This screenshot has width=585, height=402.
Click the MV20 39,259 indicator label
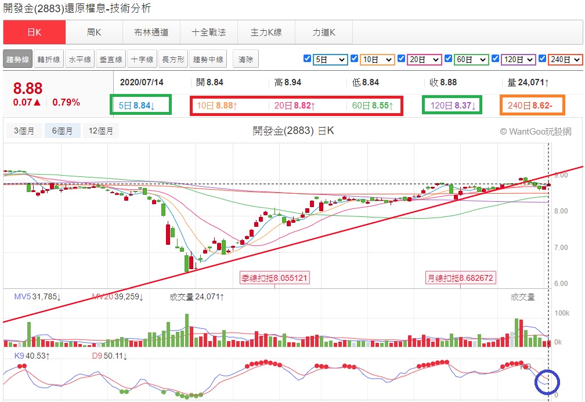click(117, 297)
